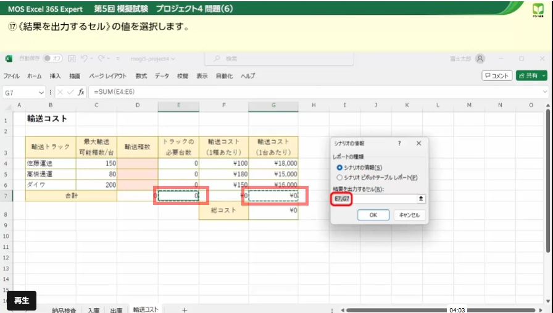Click the formula bar cancel X icon
The height and width of the screenshot is (313, 553).
60,92
